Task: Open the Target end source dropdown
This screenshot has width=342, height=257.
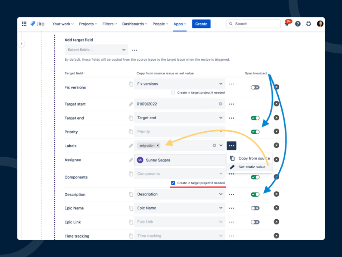Action: click(179, 118)
